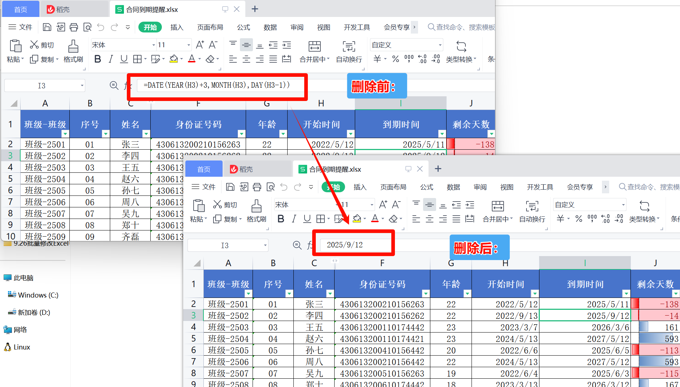Switch to the 公式 ribbon tab

(243, 27)
